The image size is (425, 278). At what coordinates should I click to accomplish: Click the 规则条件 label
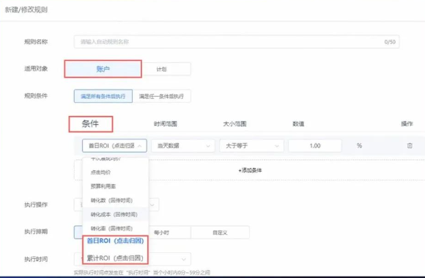pyautogui.click(x=36, y=96)
